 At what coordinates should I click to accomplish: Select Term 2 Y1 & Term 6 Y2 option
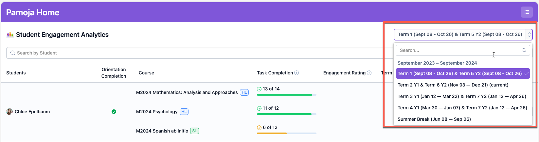[453, 85]
